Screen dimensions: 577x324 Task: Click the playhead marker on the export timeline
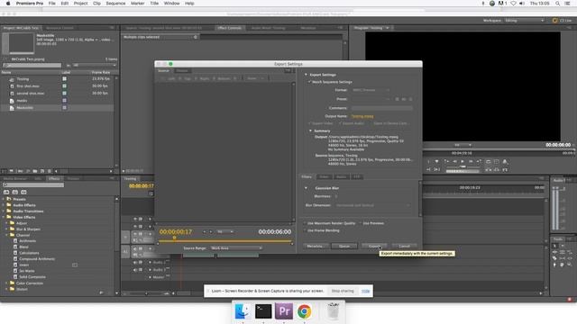[x=174, y=238]
